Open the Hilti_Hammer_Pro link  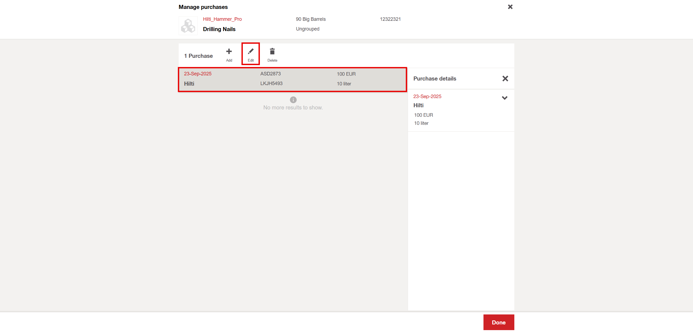point(222,19)
